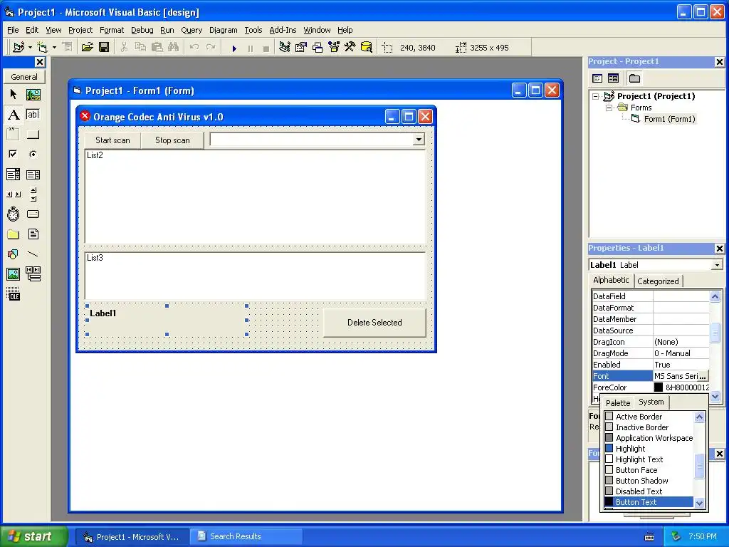Screen dimensions: 729x547
Task: Collapse the Forms folder in the project tree
Action: point(609,108)
